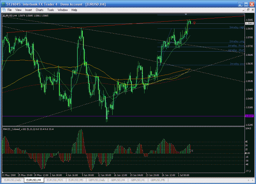Image resolution: width=256 pixels, height=184 pixels.
Task: Switch to the GBPUSD,H1 chart tab
Action: point(138,180)
